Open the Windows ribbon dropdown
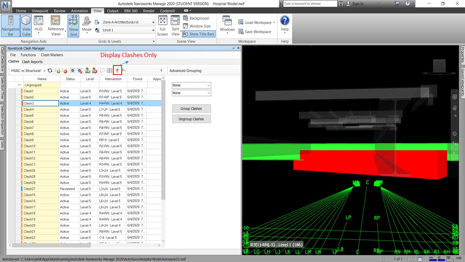This screenshot has height=262, width=465. pyautogui.click(x=227, y=26)
